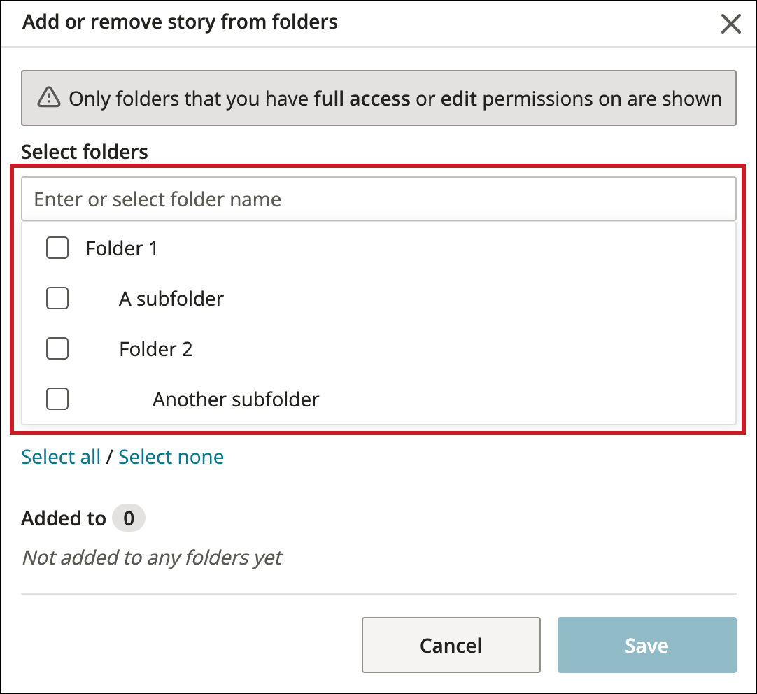Cancel the folder dialog

(451, 645)
